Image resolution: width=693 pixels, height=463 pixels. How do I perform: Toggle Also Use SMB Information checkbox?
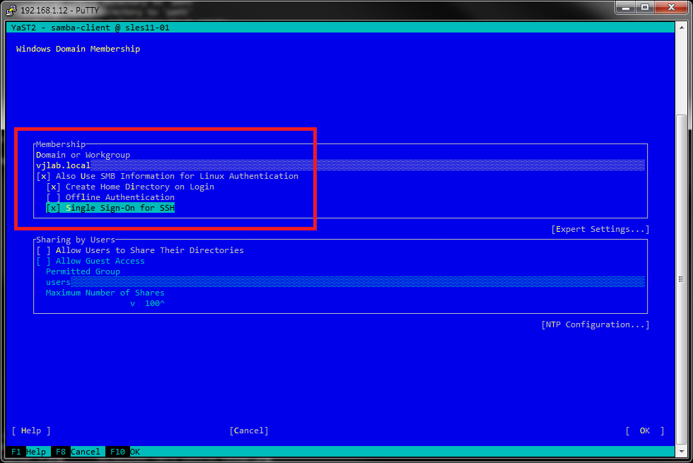click(x=44, y=176)
